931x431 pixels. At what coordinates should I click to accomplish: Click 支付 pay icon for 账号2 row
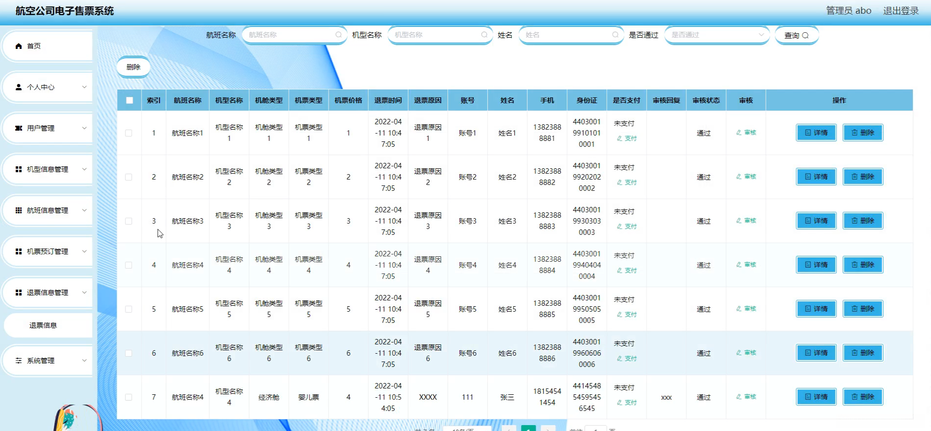[x=620, y=182]
